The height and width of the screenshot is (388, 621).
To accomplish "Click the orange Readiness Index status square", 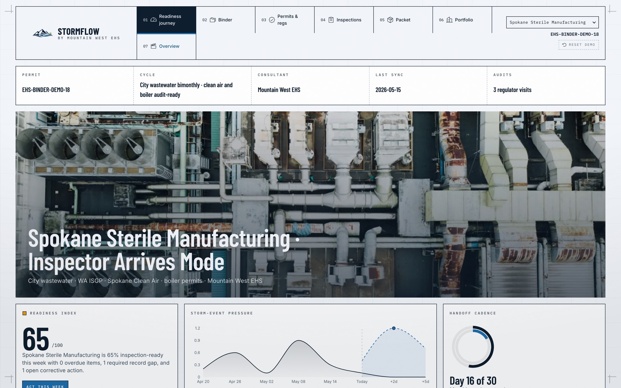I will (25, 313).
